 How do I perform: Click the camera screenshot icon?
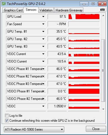point(102,9)
